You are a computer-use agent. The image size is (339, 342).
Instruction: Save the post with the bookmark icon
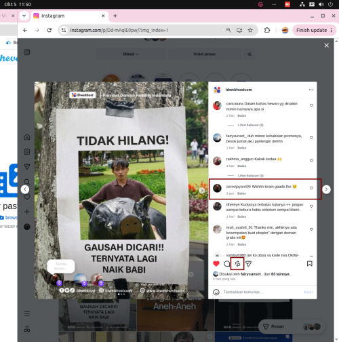pos(310,264)
